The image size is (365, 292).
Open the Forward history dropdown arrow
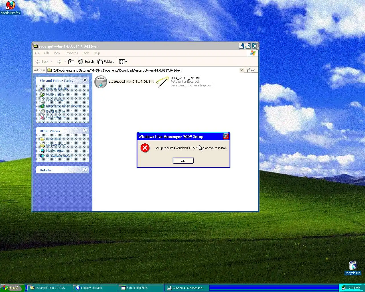(x=65, y=62)
